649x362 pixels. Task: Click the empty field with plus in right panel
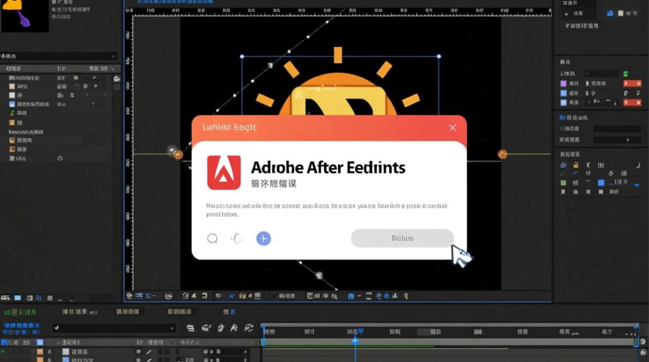(x=617, y=139)
